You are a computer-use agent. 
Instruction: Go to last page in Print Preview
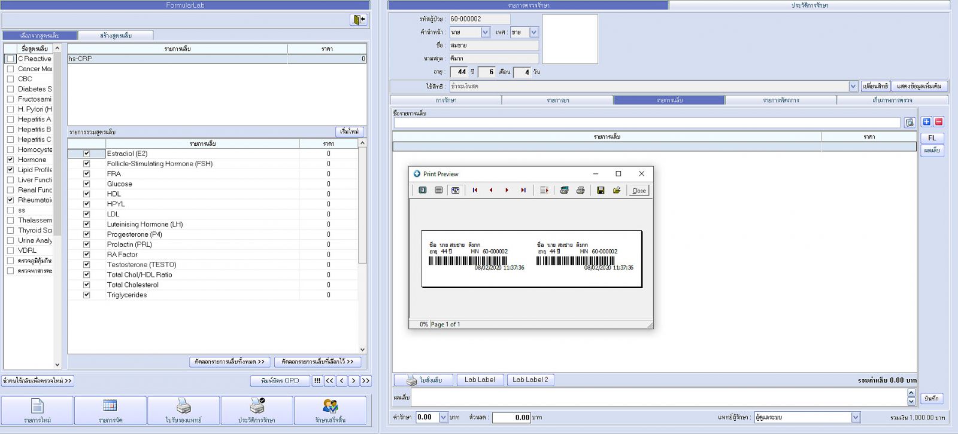click(523, 190)
